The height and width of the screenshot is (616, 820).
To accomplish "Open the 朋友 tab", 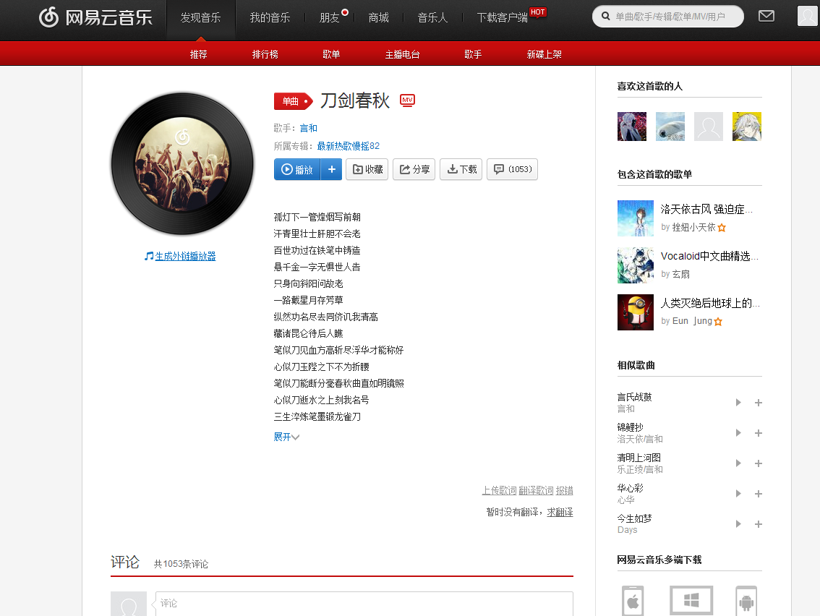I will coord(330,18).
